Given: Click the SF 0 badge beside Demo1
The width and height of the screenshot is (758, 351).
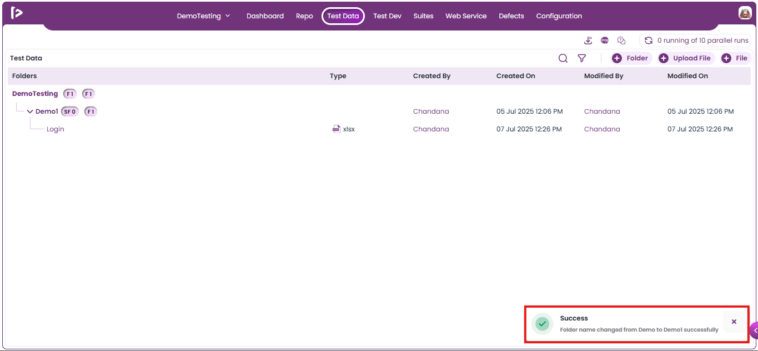Looking at the screenshot, I should click(70, 111).
